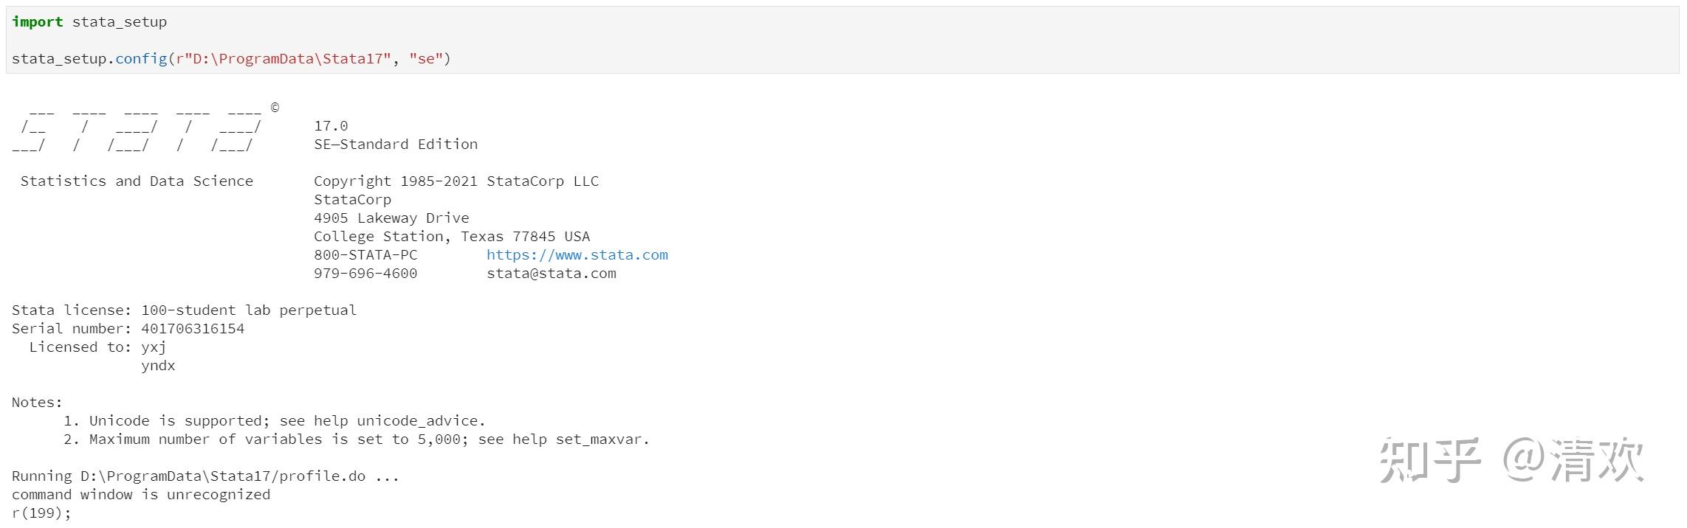Click the 800-STATA-PC phone text
This screenshot has height=528, width=1687.
coord(365,255)
